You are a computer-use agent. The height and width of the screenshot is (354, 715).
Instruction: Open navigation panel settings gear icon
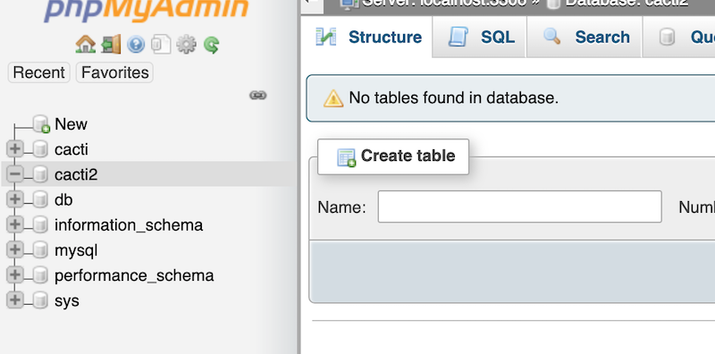click(x=186, y=45)
